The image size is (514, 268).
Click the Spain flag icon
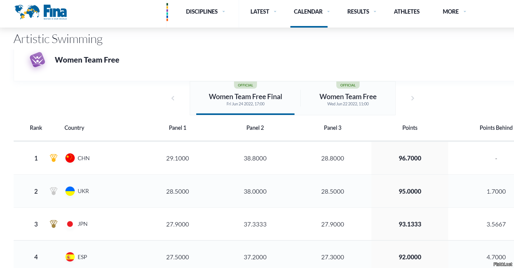(70, 257)
